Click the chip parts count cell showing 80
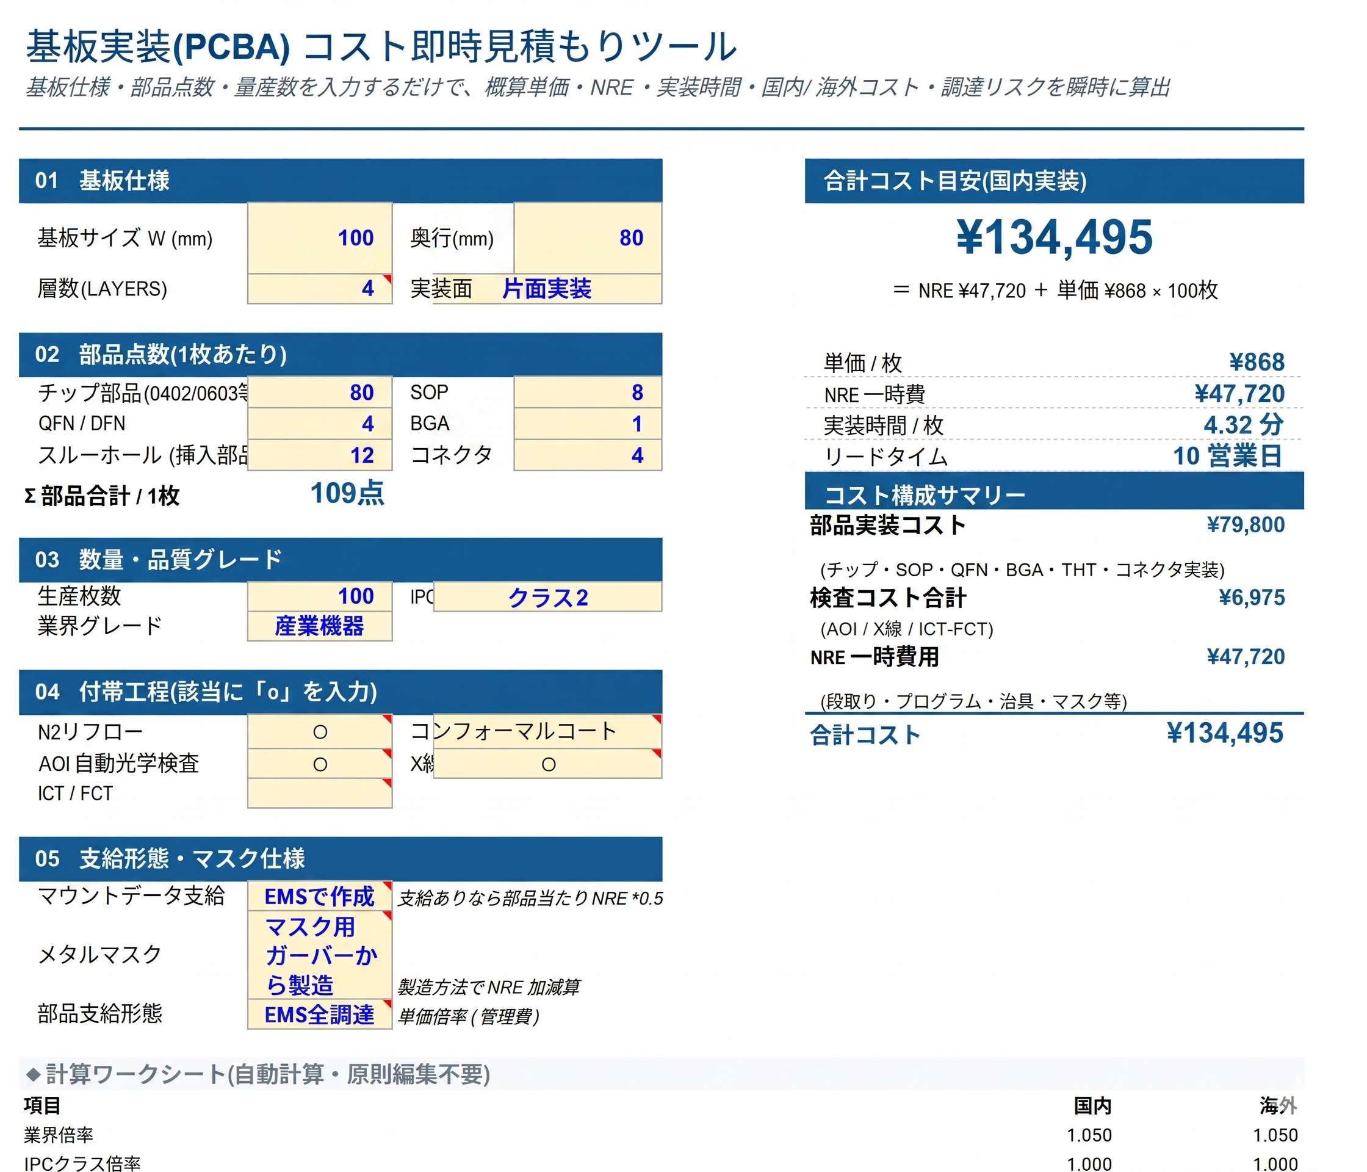Viewport: 1367px width, 1172px height. [x=320, y=392]
